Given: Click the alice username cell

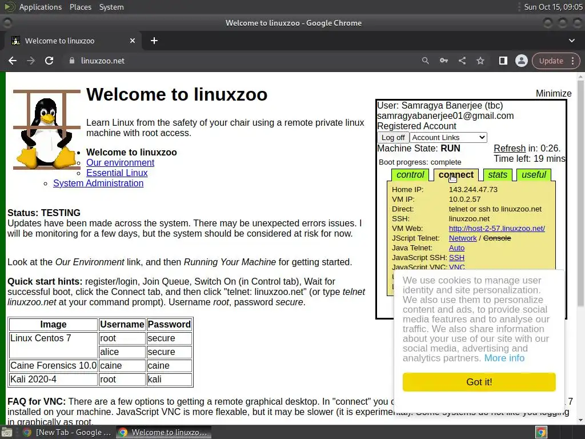Looking at the screenshot, I should 122,352.
